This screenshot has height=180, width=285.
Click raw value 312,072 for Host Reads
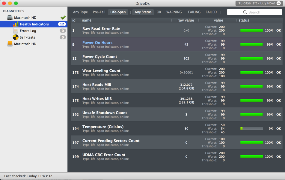[186, 85]
